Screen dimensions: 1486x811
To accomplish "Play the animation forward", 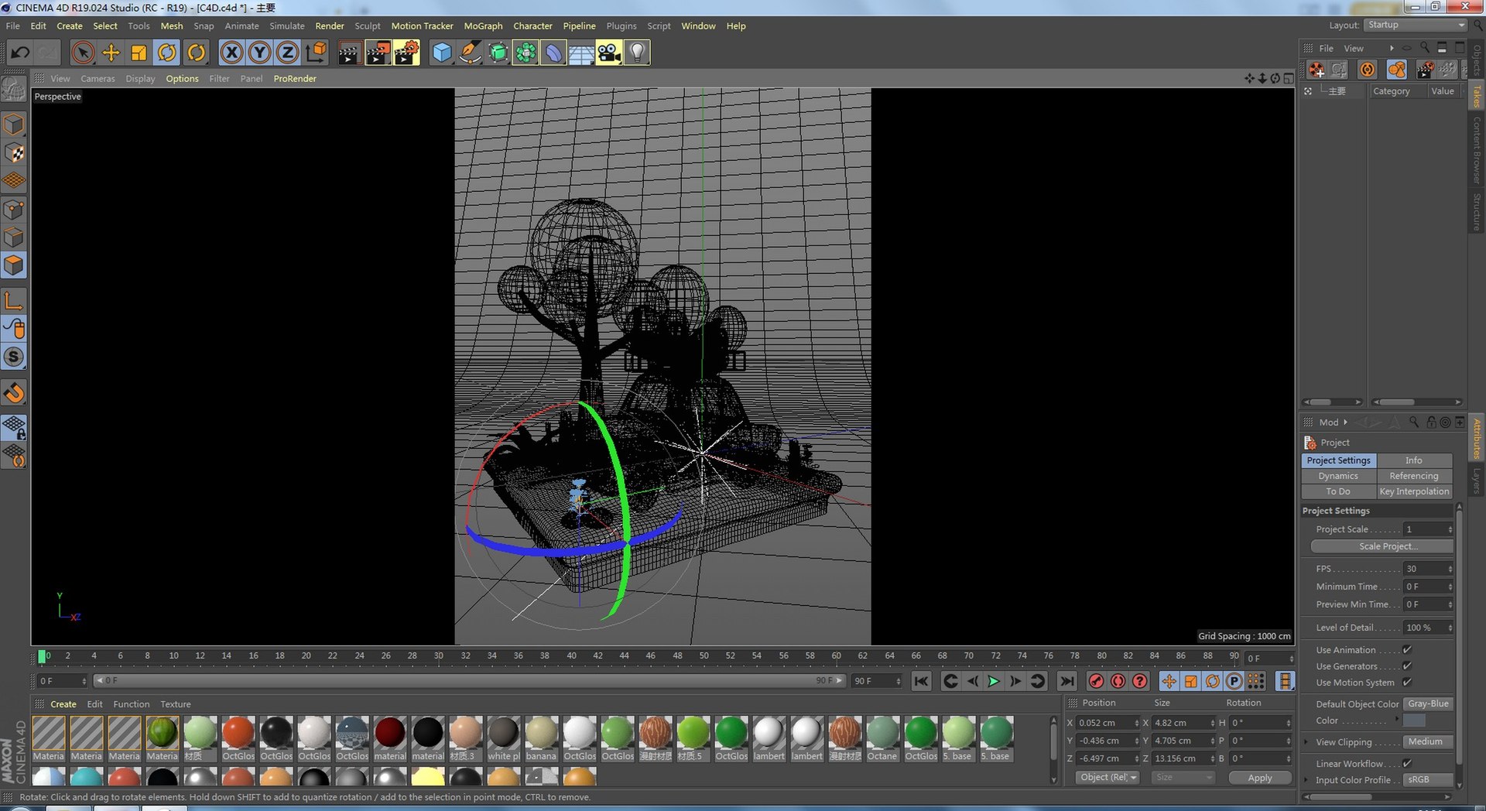I will coord(994,681).
